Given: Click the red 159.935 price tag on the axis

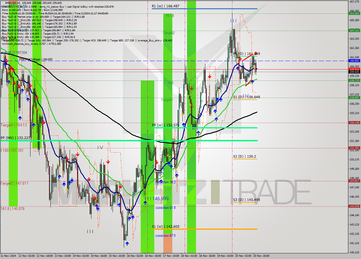Looking at the screenshot, I should pos(354,69).
